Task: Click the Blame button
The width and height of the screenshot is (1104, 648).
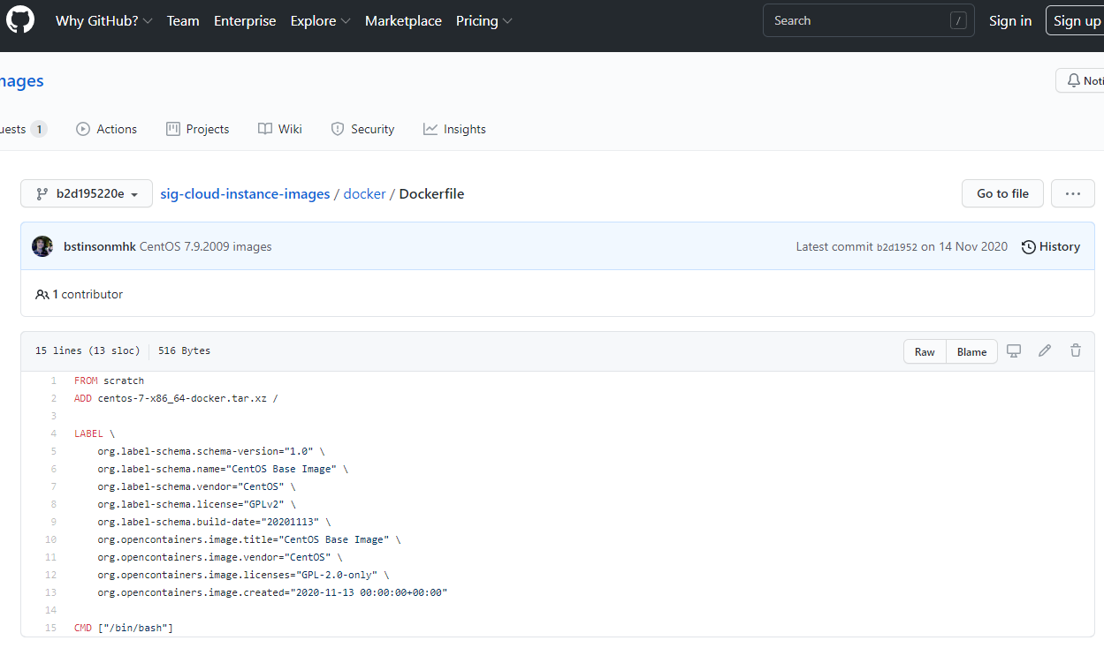Action: (971, 351)
